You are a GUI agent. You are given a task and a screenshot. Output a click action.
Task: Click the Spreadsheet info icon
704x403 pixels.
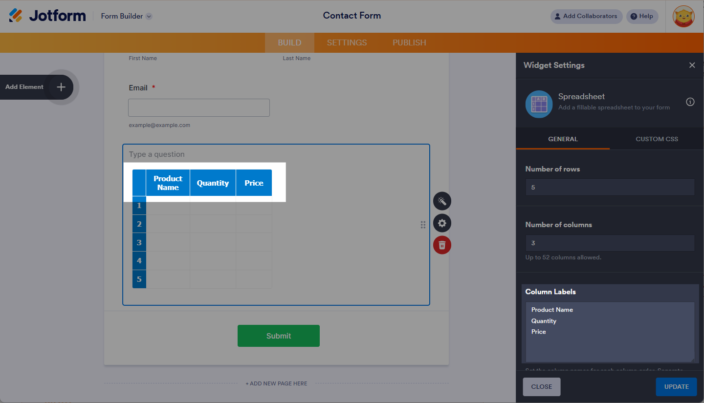pos(690,102)
